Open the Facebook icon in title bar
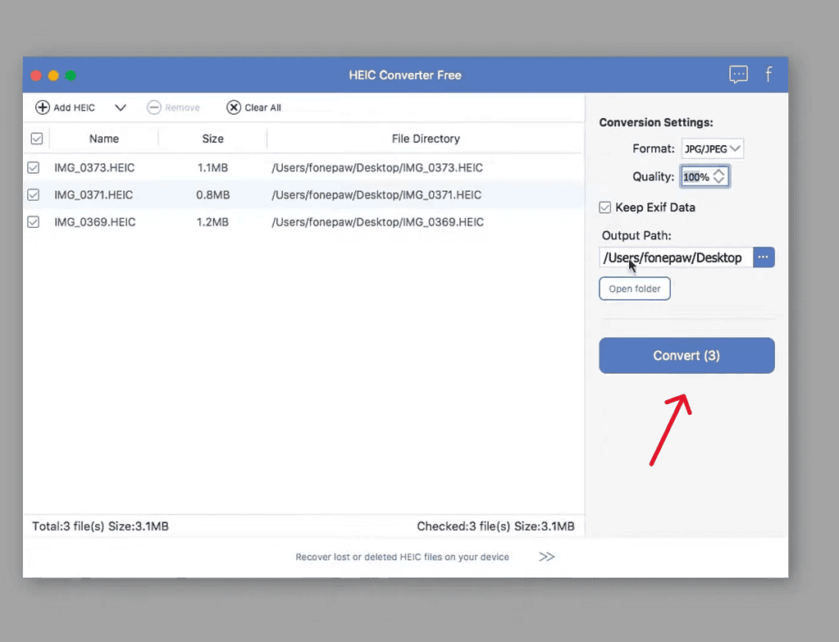839x642 pixels. tap(768, 75)
